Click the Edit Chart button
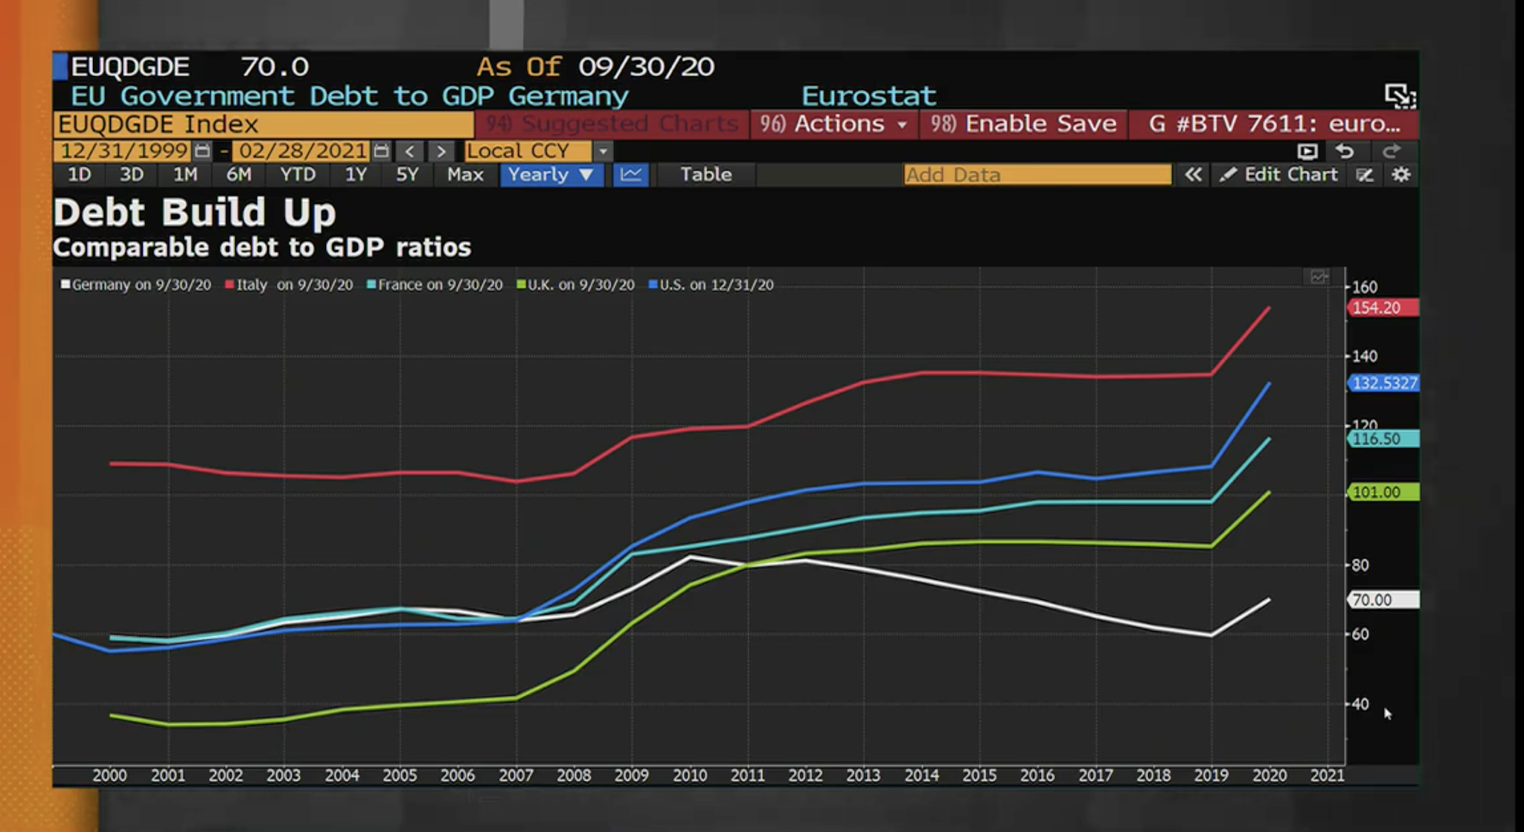 [x=1279, y=175]
